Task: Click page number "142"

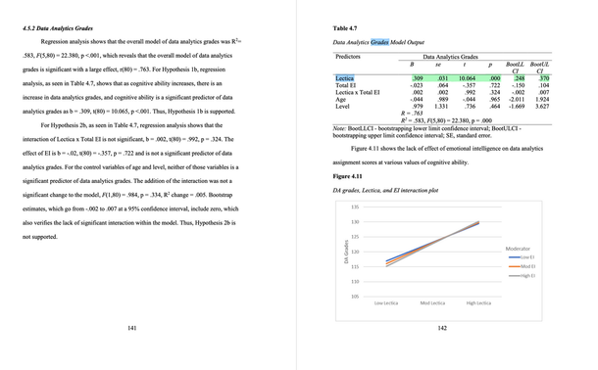Action: (442, 328)
